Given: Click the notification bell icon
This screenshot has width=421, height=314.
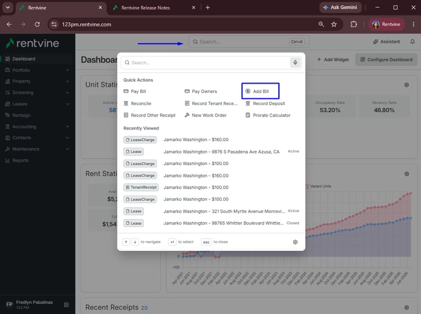Looking at the screenshot, I should point(412,42).
